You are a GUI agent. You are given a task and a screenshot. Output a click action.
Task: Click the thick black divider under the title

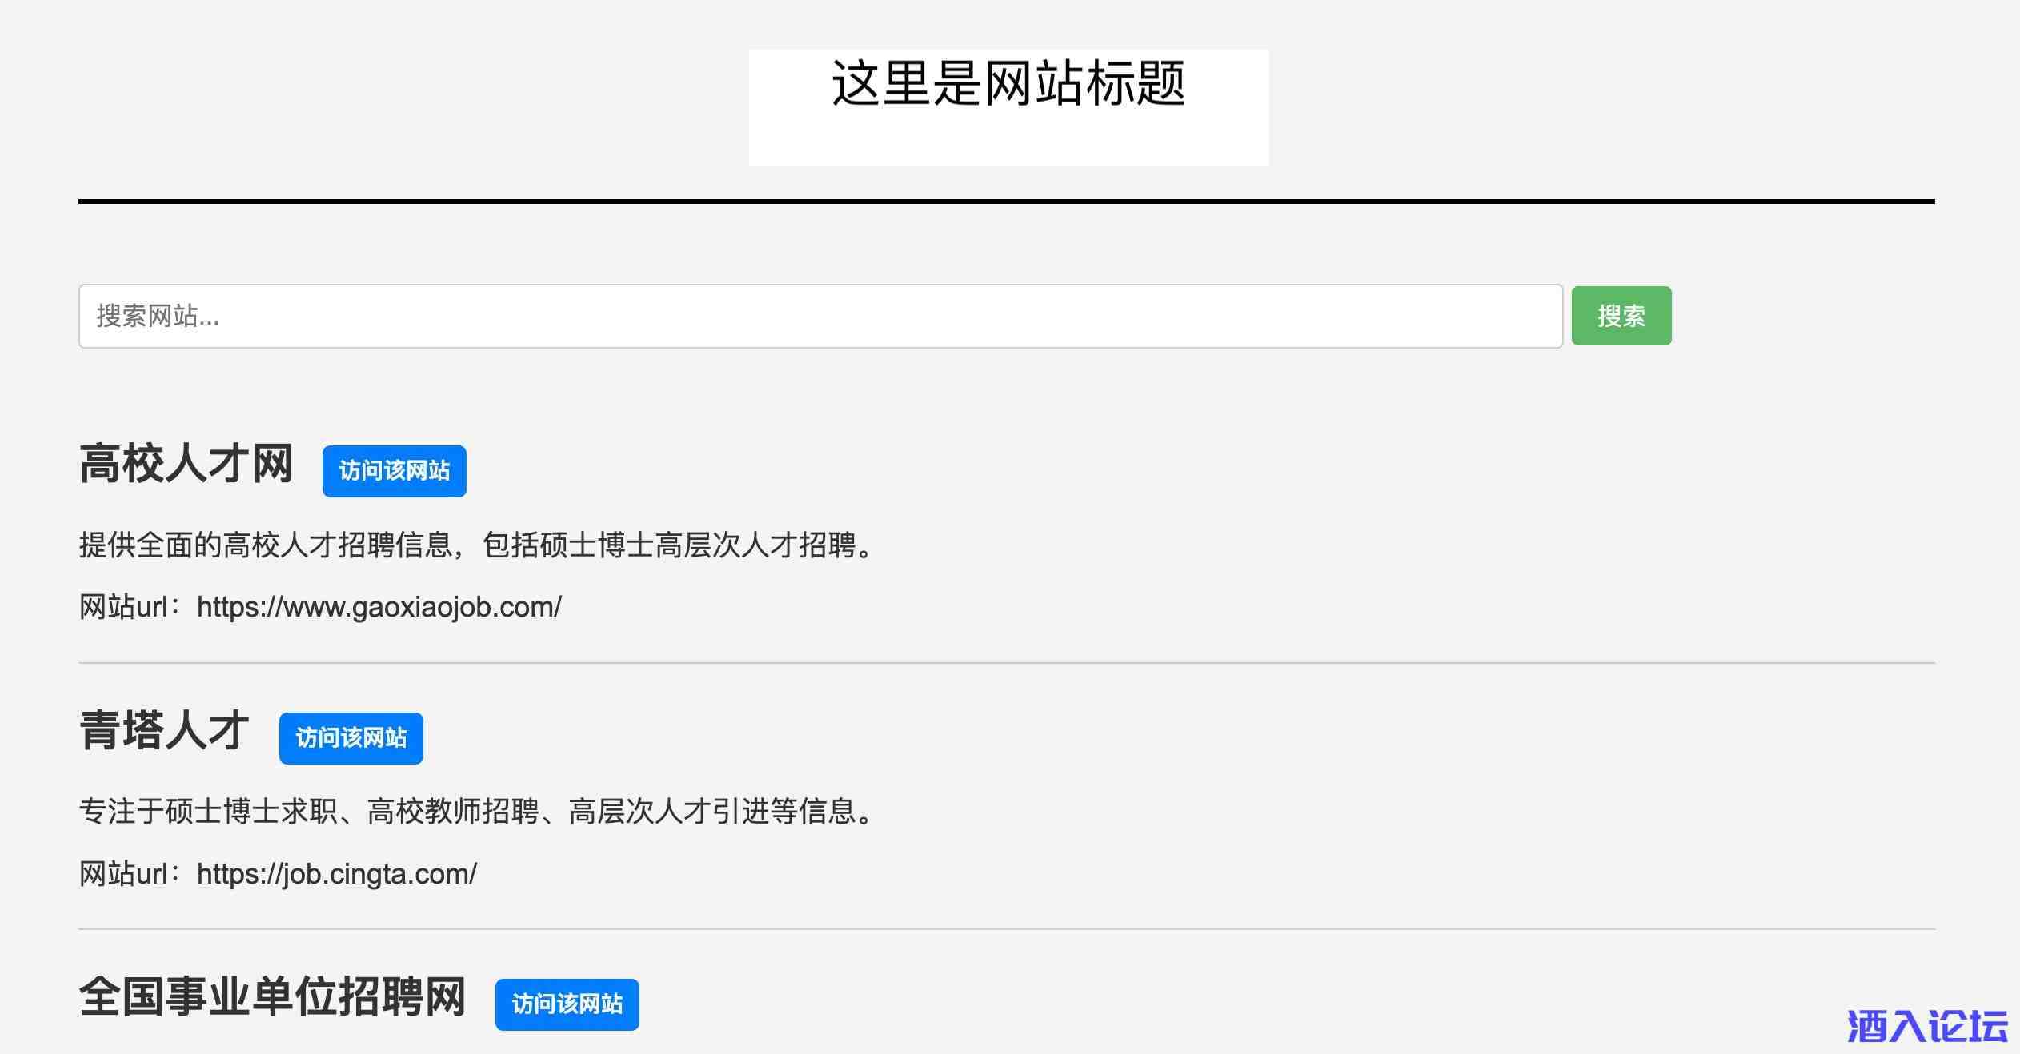click(x=1006, y=202)
